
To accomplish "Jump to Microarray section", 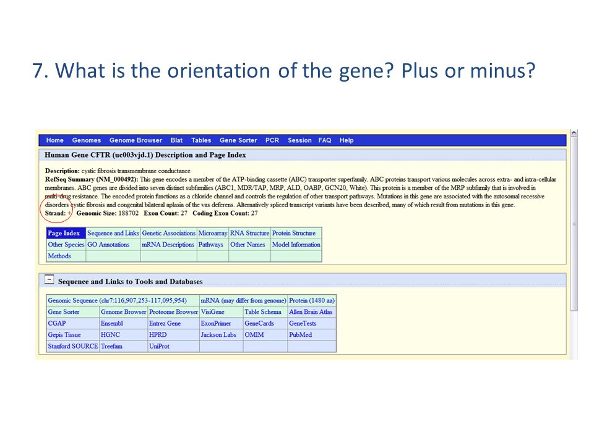I will point(213,233).
